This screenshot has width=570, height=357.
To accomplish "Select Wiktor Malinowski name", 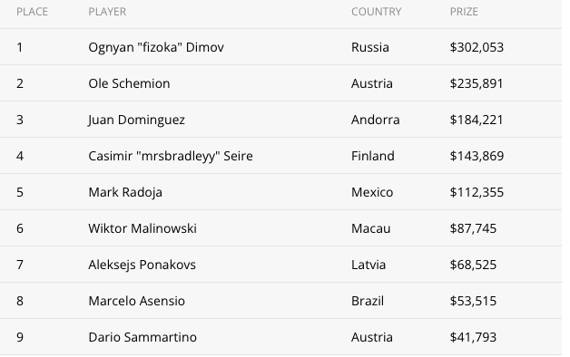I will tap(142, 228).
